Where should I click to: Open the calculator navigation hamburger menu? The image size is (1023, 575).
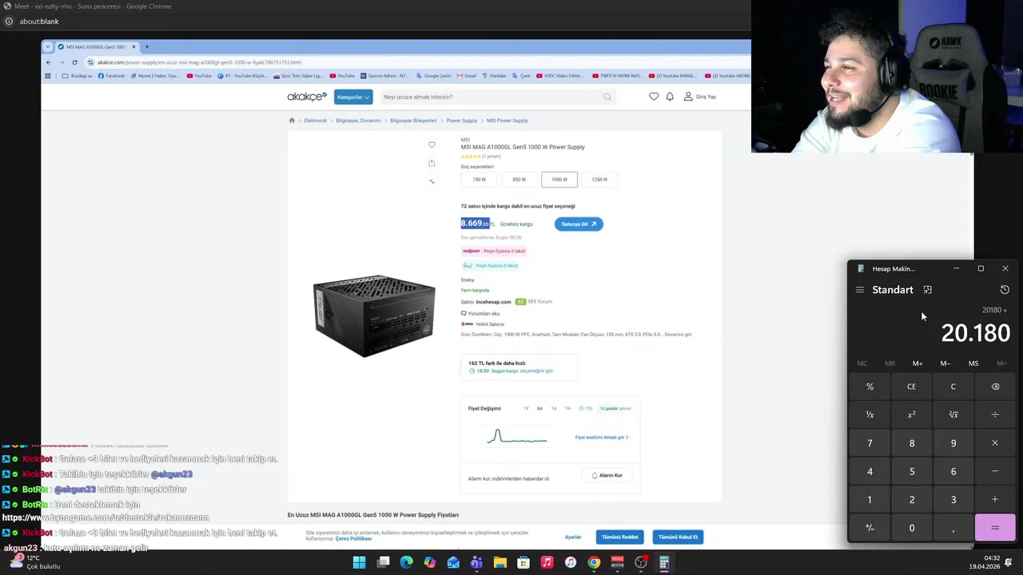[x=860, y=290]
